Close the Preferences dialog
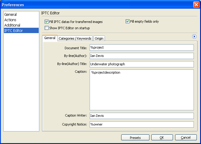Image resolution: width=201 pixels, height=144 pixels. (196, 5)
